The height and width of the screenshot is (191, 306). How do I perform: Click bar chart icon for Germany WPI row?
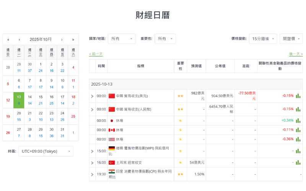(298, 151)
